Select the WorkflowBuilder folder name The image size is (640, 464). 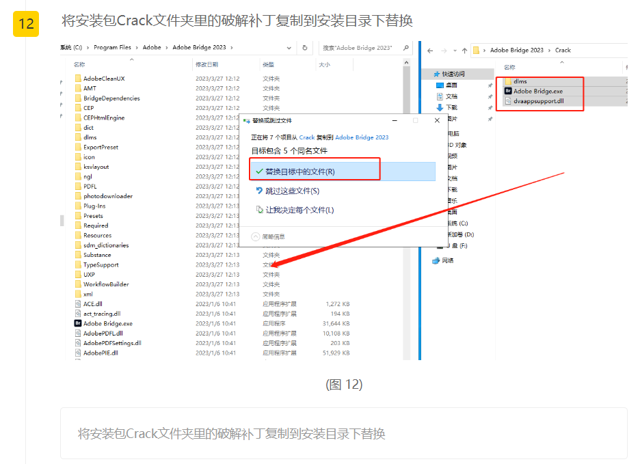[x=106, y=284]
